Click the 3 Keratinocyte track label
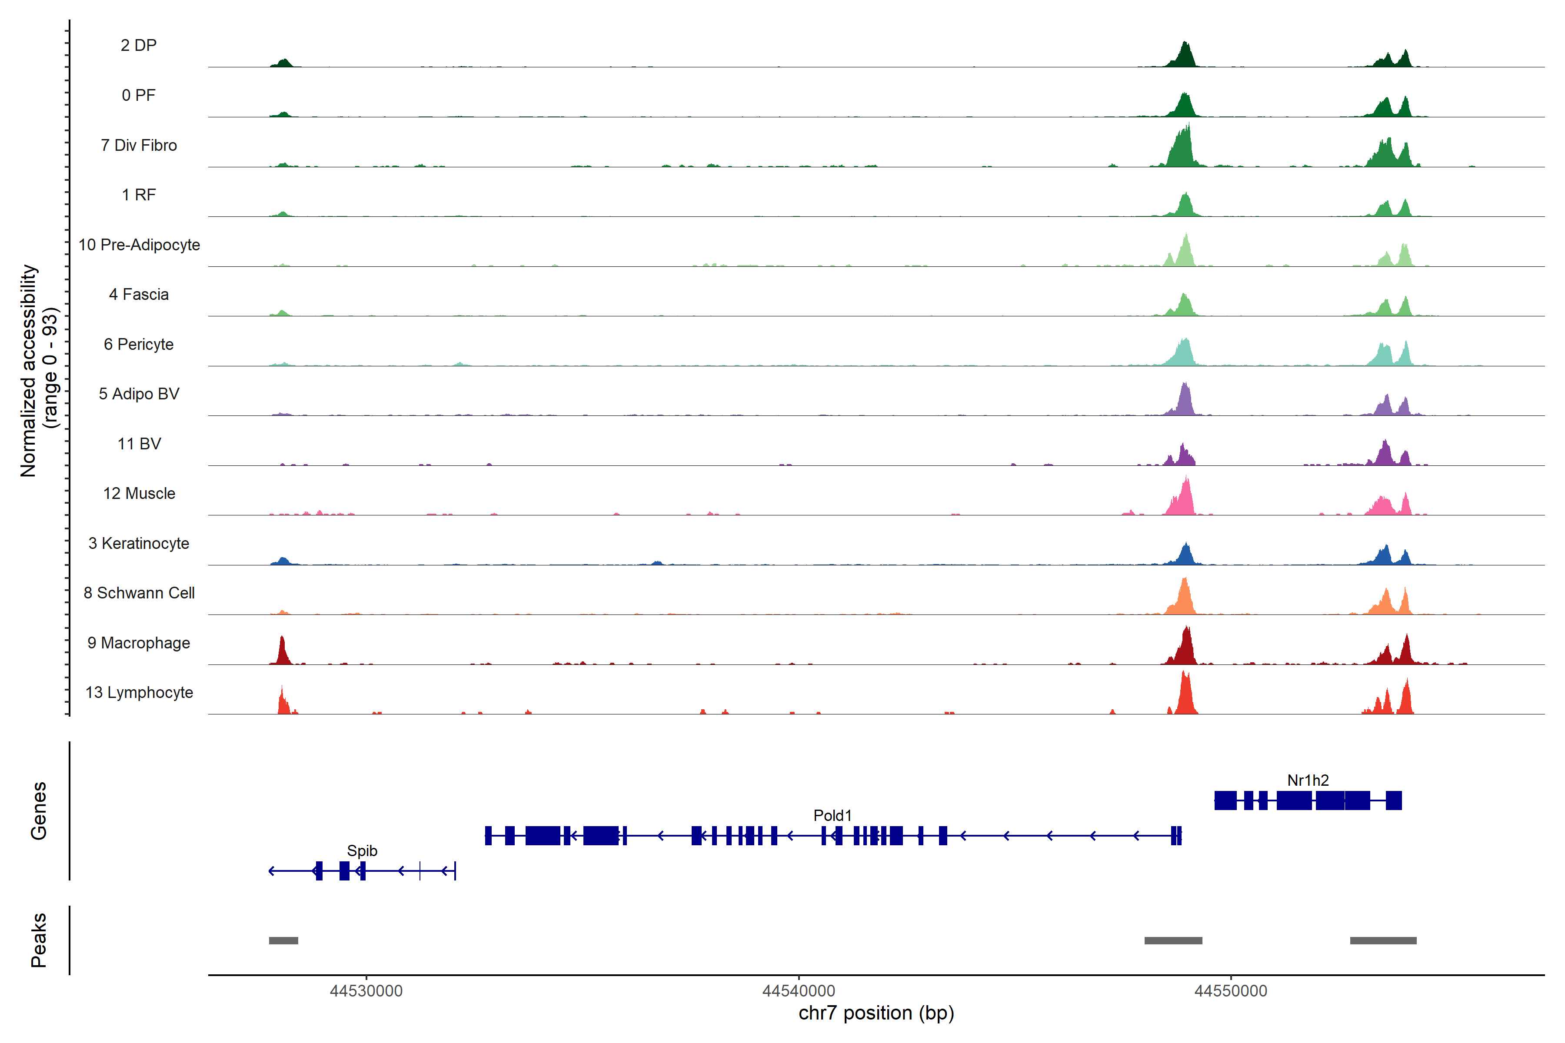 click(138, 544)
